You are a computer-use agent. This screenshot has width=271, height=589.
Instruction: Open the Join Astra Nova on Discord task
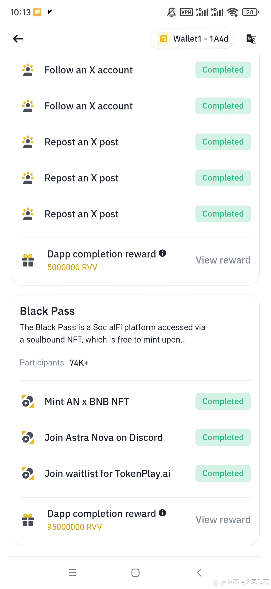104,438
